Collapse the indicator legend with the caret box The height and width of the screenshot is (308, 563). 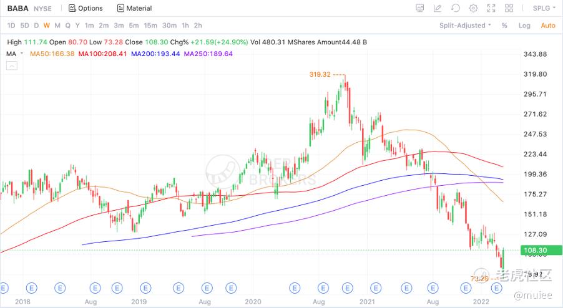pos(12,65)
